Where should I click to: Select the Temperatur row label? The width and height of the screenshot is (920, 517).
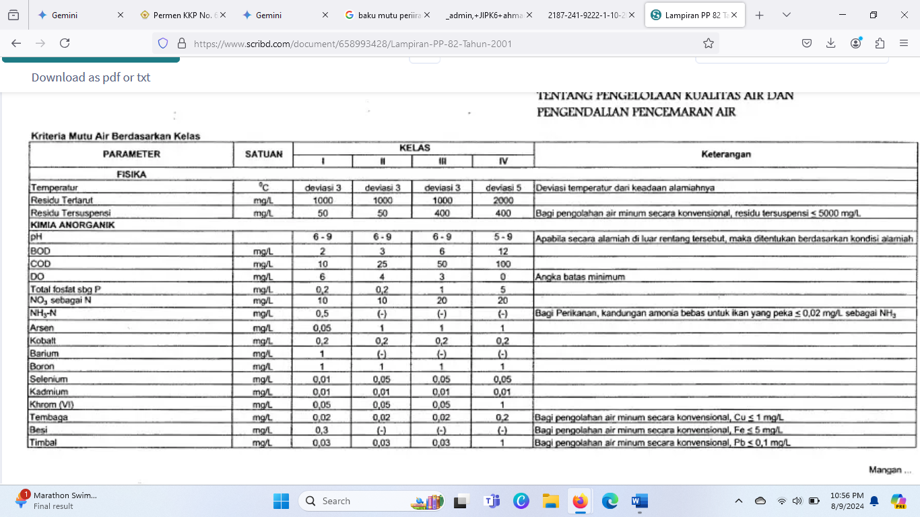click(54, 188)
